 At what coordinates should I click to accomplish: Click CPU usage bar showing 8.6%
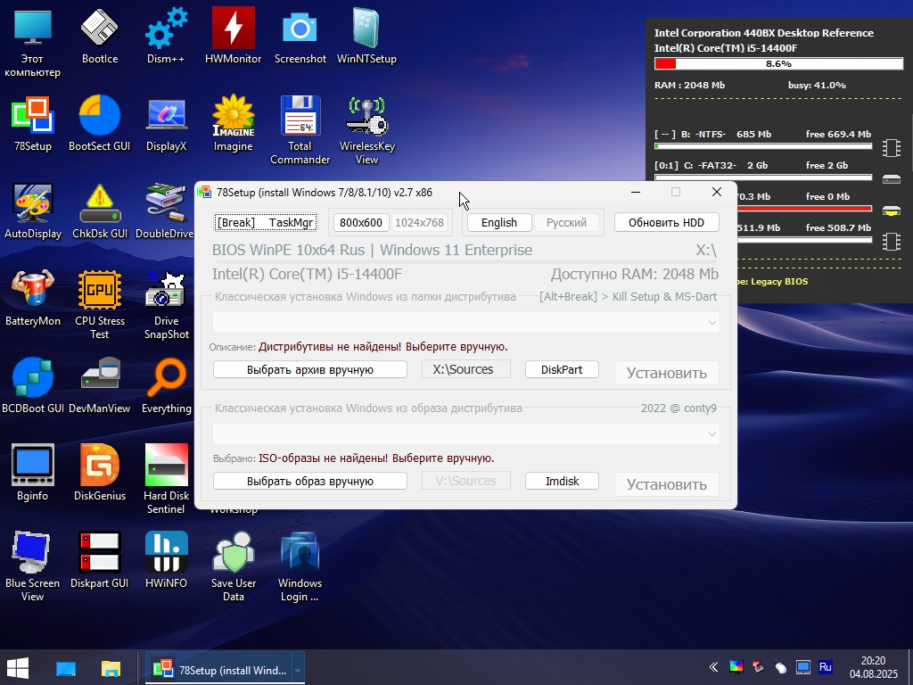pos(778,63)
